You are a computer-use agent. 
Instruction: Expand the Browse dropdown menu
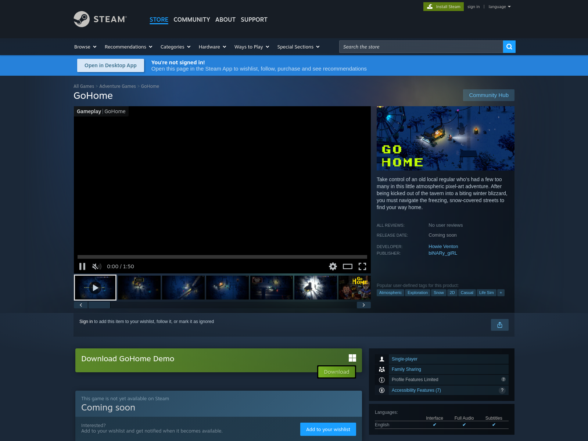(x=85, y=47)
